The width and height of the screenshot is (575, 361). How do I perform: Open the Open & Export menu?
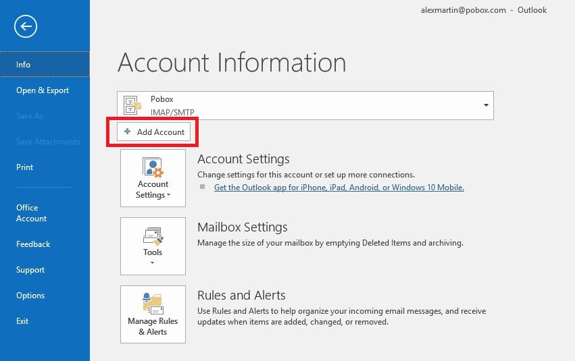point(43,90)
